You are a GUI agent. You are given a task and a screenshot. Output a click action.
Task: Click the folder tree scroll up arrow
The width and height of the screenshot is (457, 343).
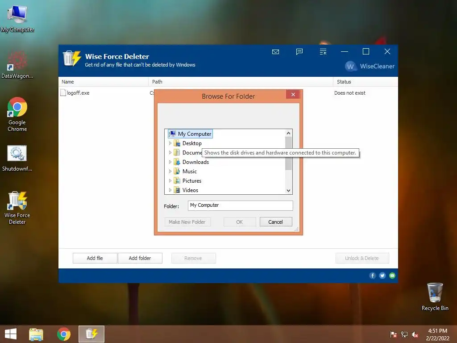point(288,133)
